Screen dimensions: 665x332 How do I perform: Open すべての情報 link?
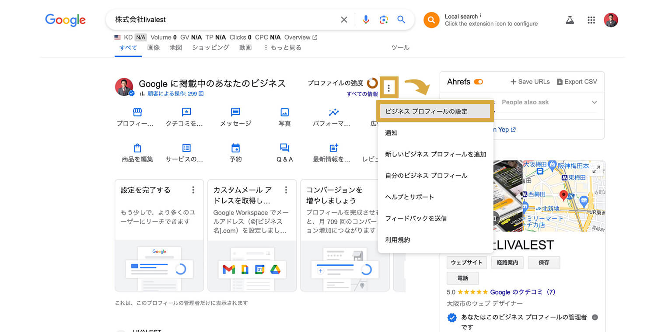[362, 94]
